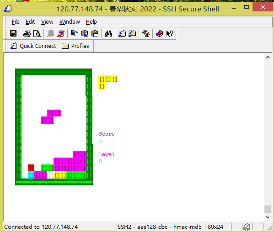Viewport: 274px width, 232px height.
Task: Open the Profiles button
Action: 75,46
